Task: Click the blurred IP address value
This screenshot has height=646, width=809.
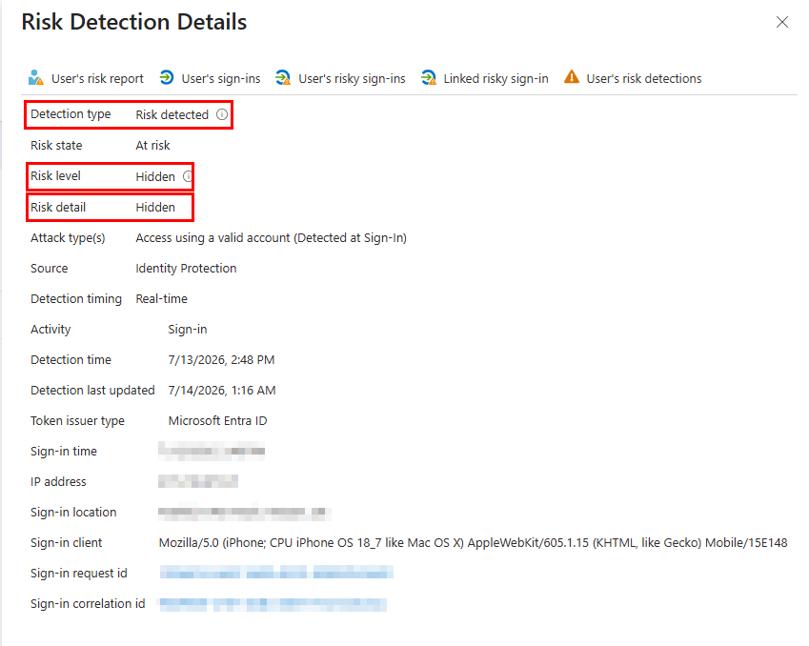Action: pyautogui.click(x=198, y=481)
